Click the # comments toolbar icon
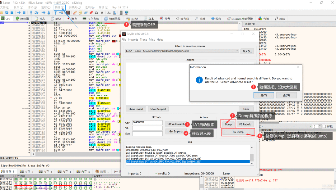This screenshot has height=190, width=336. pyautogui.click(x=102, y=13)
